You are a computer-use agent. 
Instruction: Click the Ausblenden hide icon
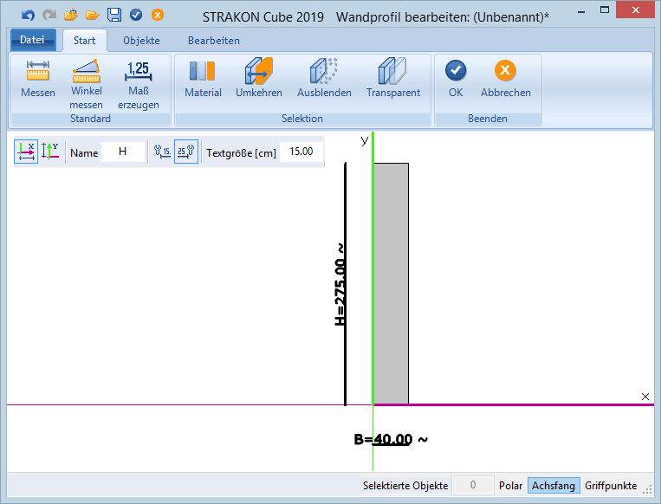pyautogui.click(x=324, y=79)
